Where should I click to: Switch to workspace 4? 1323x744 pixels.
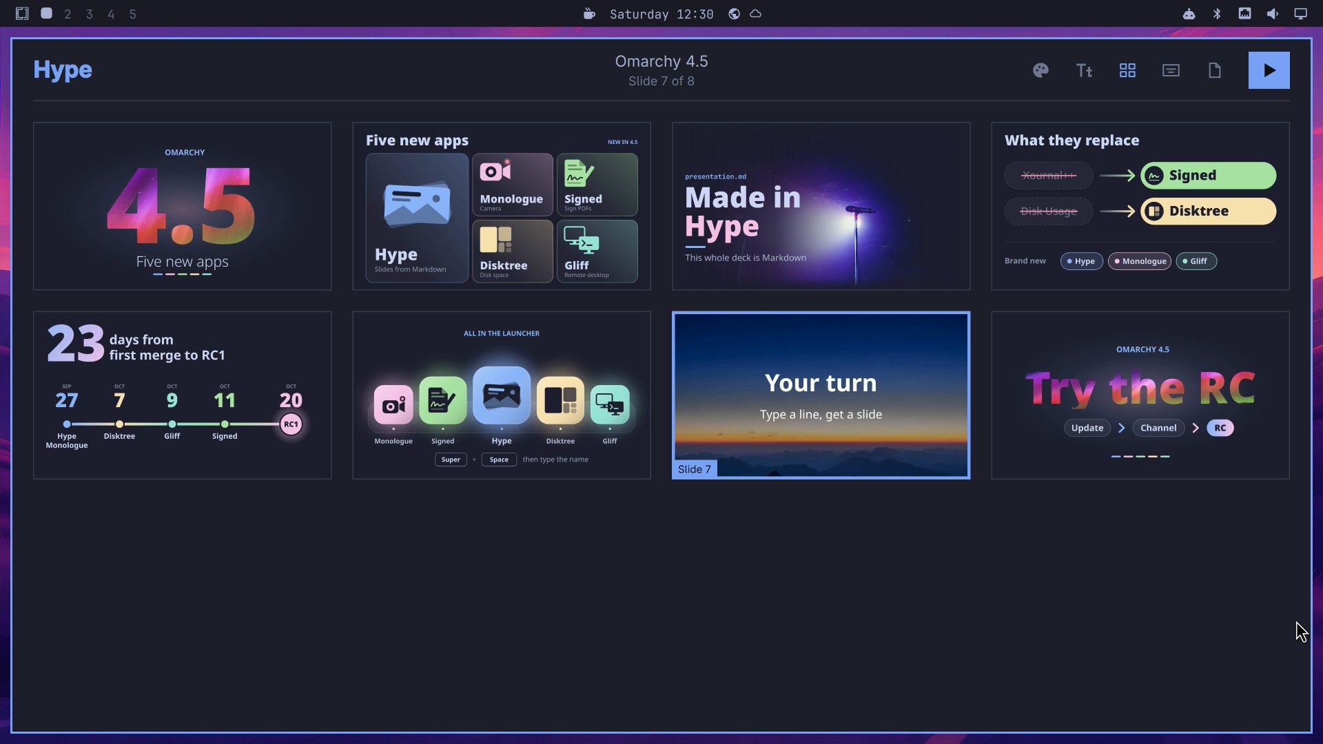(111, 14)
